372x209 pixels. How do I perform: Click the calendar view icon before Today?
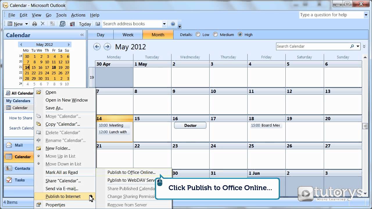pyautogui.click(x=72, y=24)
